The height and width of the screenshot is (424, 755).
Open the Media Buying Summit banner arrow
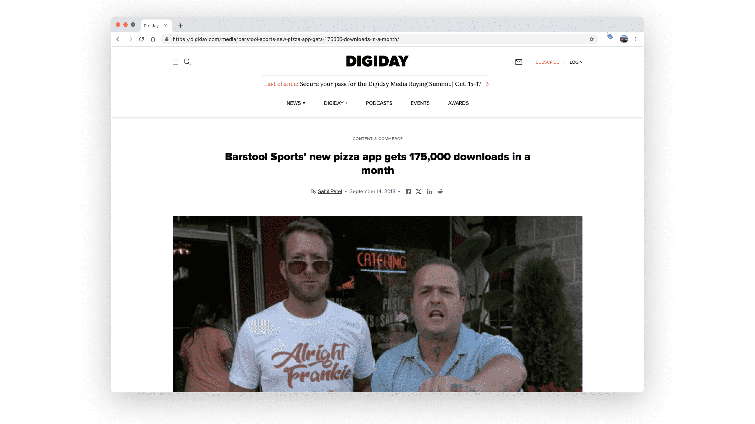tap(487, 84)
